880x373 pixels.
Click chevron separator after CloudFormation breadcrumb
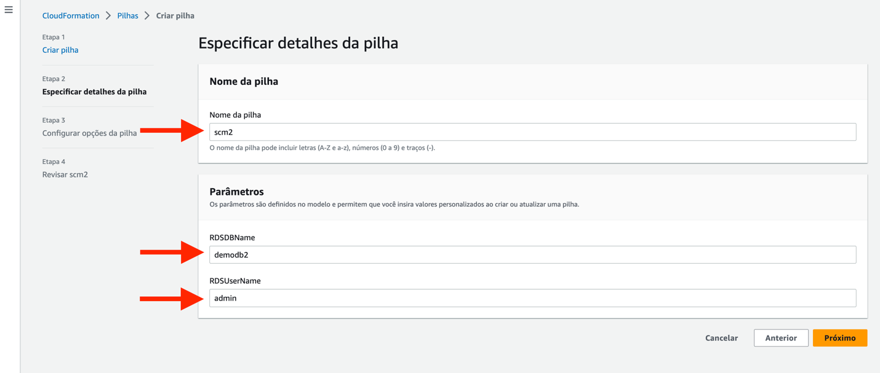(x=108, y=15)
